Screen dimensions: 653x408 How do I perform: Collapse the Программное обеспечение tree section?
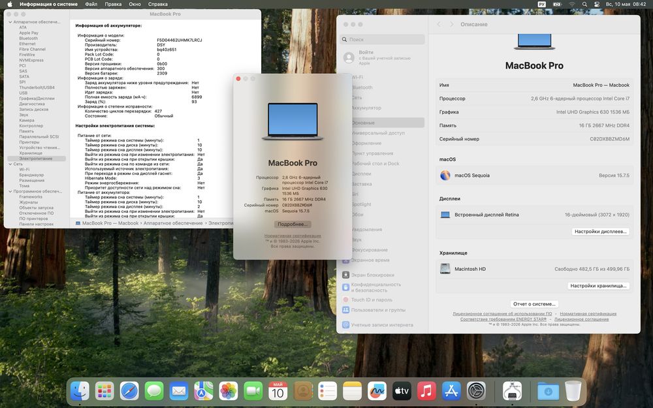pos(10,191)
